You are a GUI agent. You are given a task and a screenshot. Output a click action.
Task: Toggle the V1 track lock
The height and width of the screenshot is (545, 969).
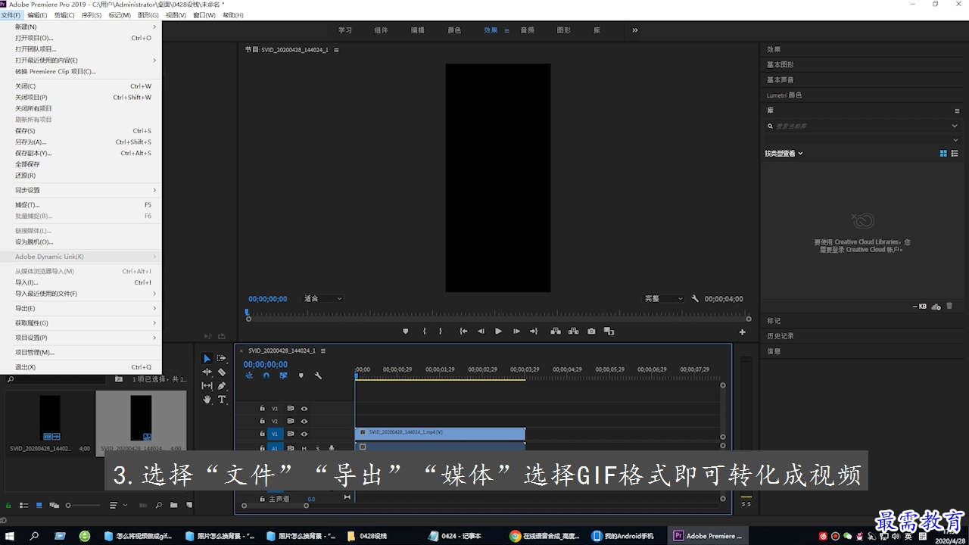[262, 434]
